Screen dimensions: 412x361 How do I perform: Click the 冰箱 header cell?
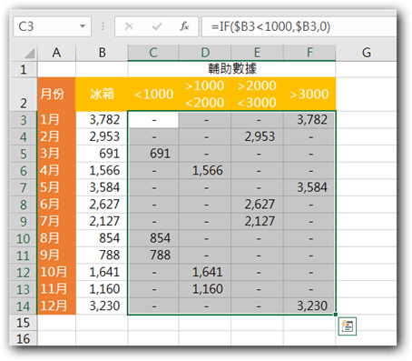click(102, 95)
